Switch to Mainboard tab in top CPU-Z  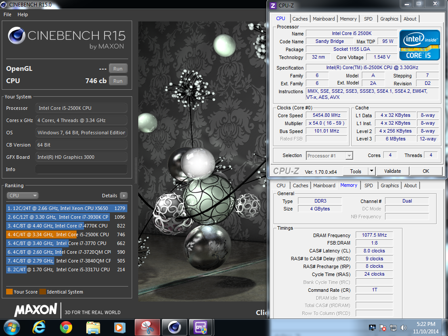[x=324, y=19]
